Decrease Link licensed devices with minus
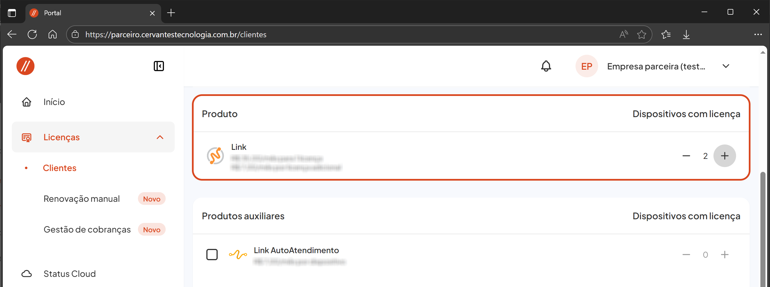The height and width of the screenshot is (287, 770). 686,156
